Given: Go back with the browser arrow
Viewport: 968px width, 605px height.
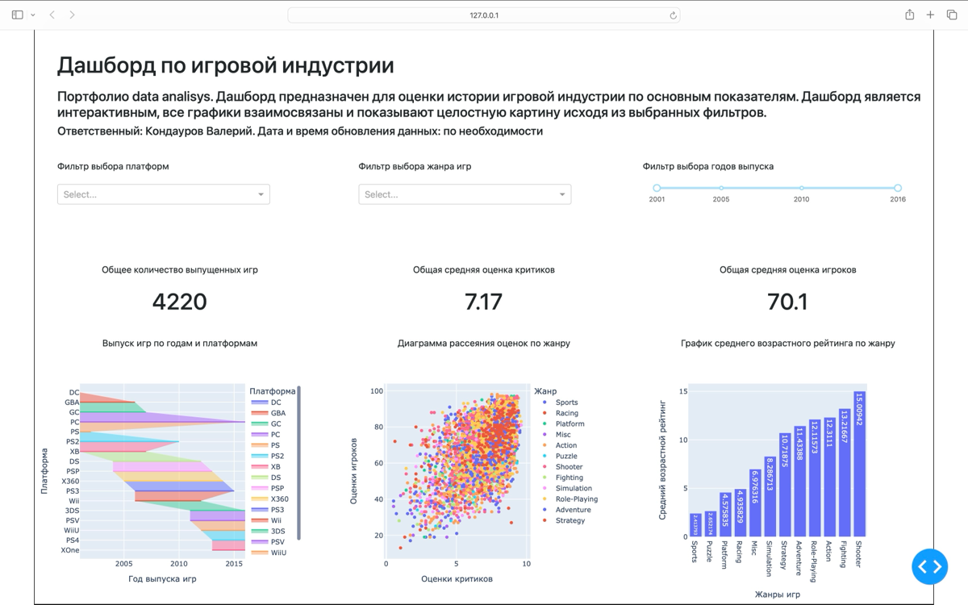Looking at the screenshot, I should 52,15.
